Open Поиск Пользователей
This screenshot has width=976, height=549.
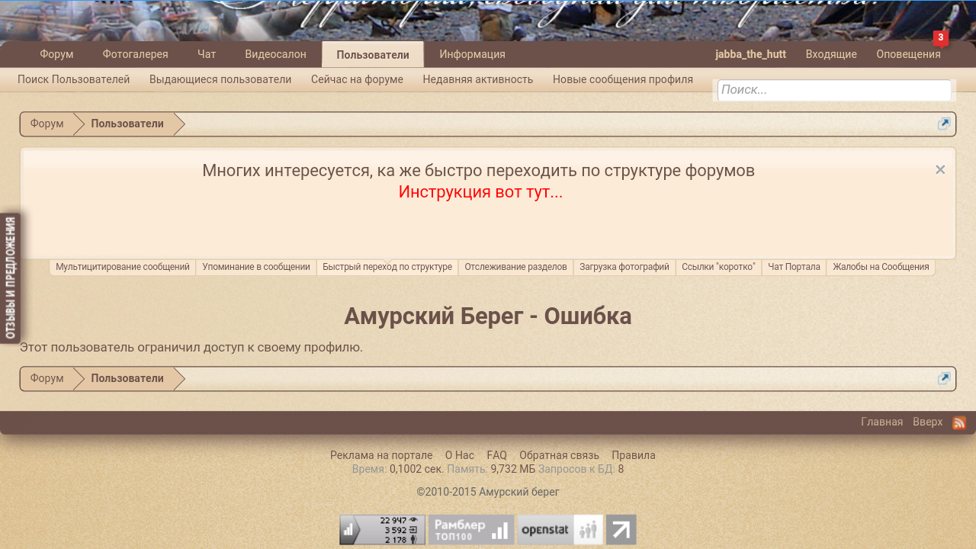(x=74, y=79)
